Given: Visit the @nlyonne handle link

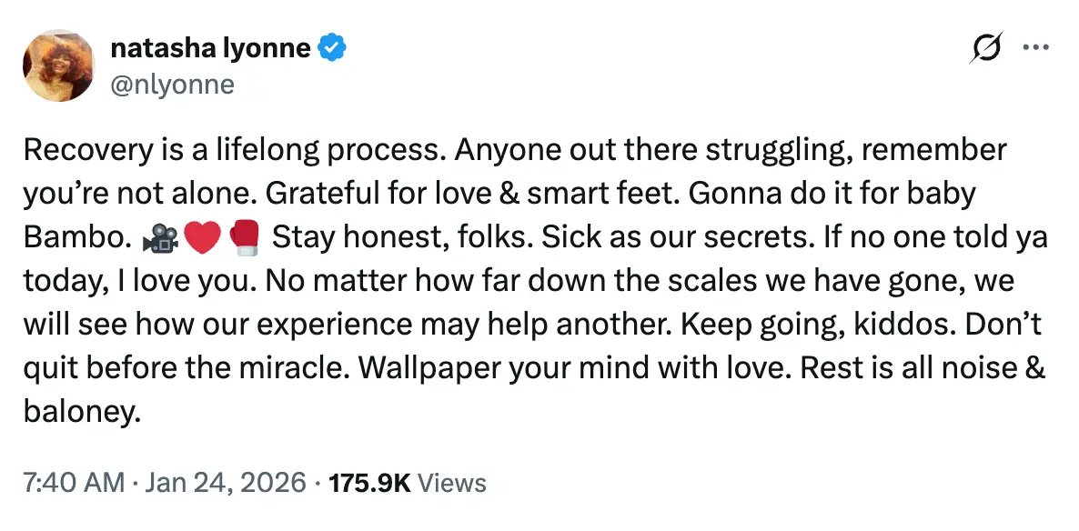Looking at the screenshot, I should (173, 85).
